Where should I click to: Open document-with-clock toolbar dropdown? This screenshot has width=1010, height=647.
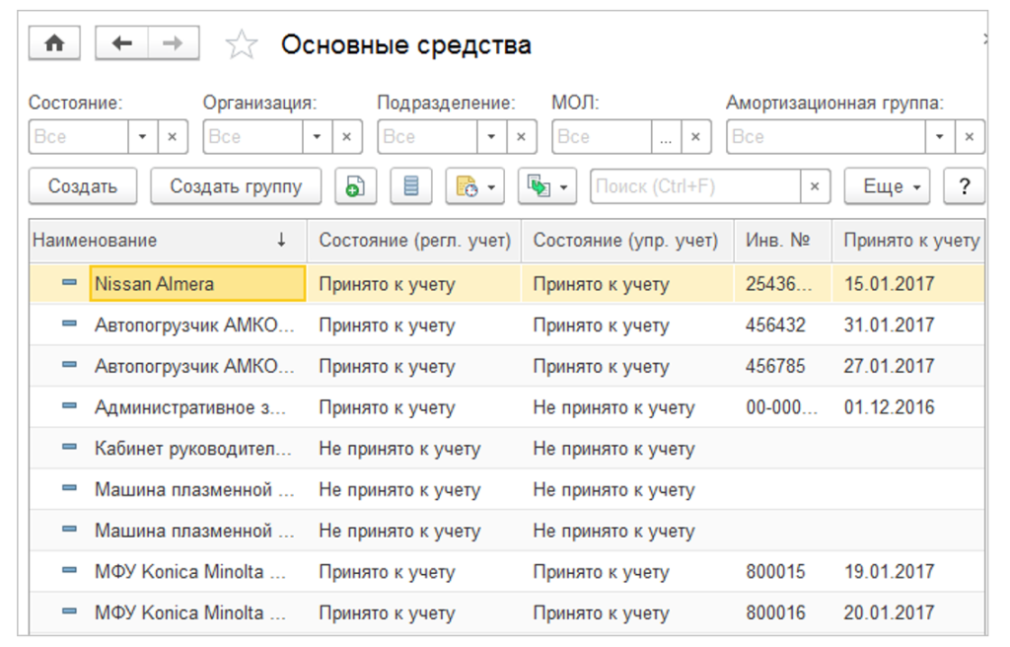[x=474, y=186]
